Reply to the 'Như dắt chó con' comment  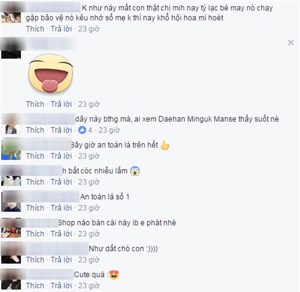(61, 260)
